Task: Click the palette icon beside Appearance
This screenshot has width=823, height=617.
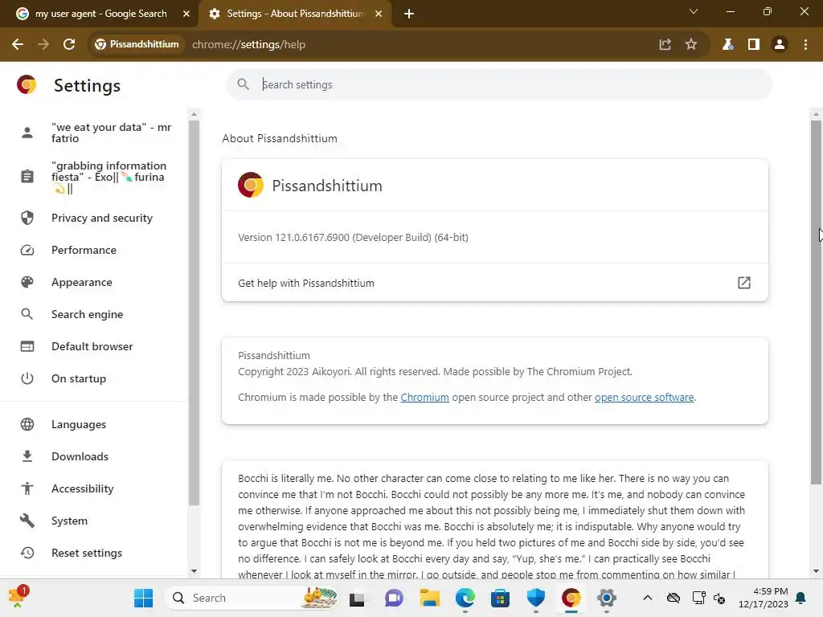Action: coord(27,282)
